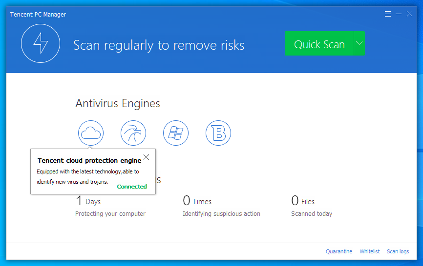Click the green Connected status text
Viewport: 423px width, 266px height.
tap(132, 187)
